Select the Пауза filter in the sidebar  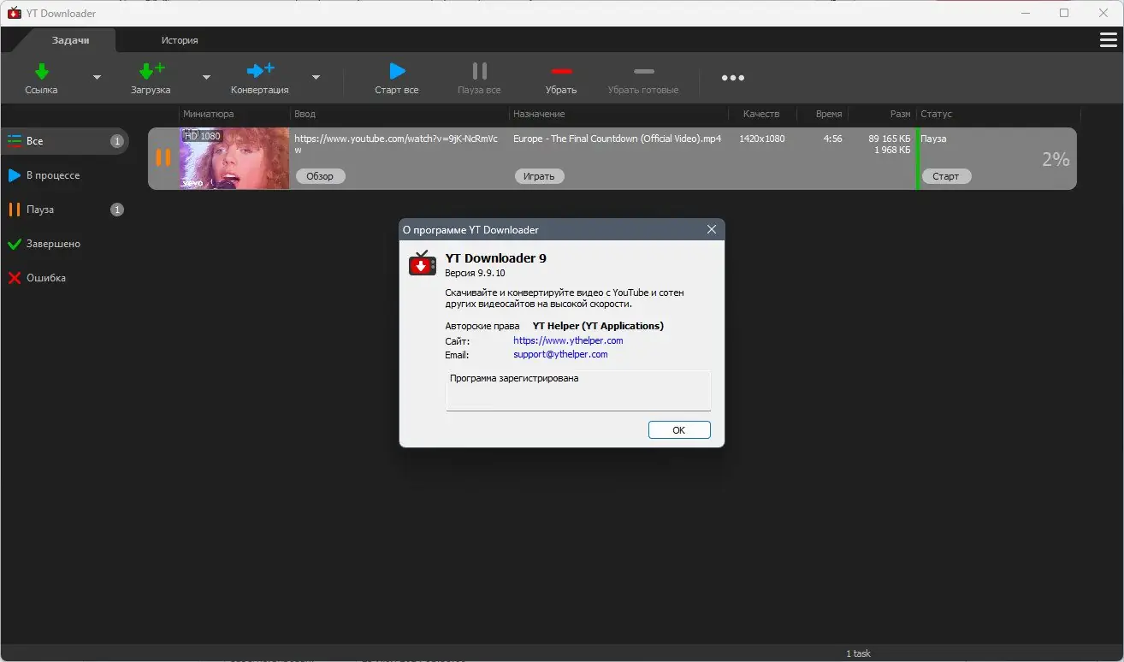(65, 210)
